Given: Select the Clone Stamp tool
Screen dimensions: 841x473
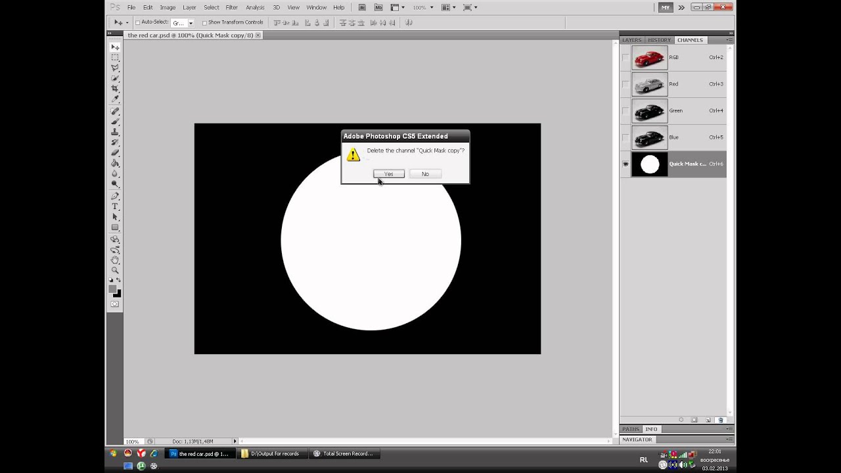Looking at the screenshot, I should 115,132.
